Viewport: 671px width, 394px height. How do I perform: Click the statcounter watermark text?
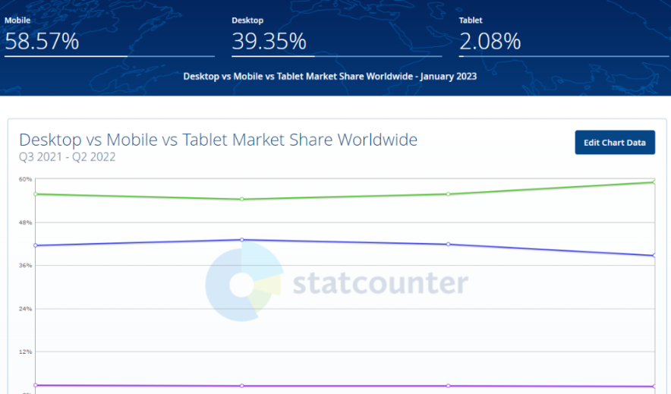click(x=380, y=283)
